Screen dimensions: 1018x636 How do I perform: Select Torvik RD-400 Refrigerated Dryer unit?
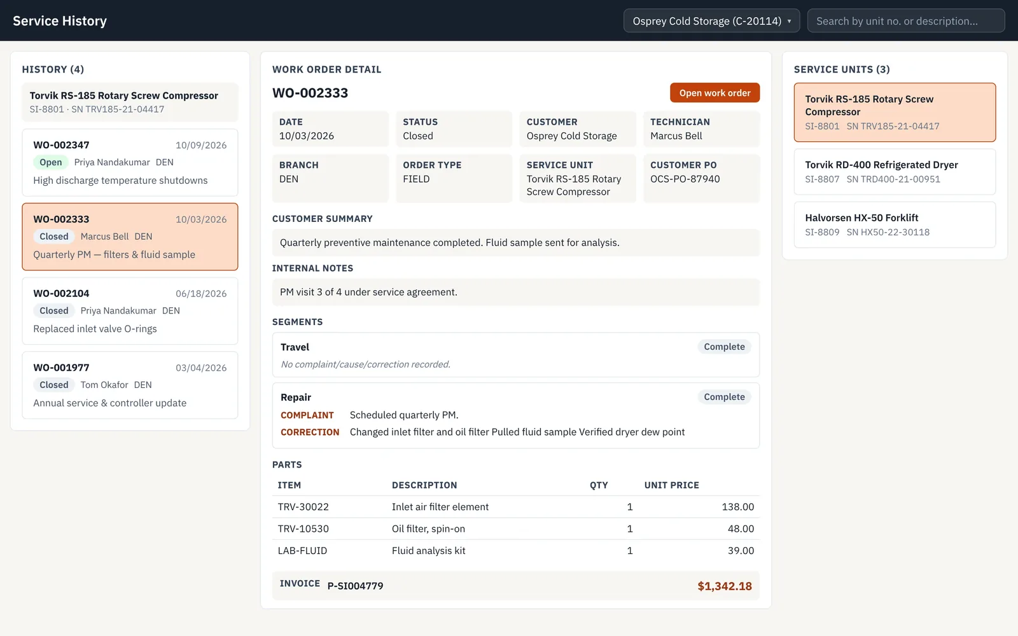(895, 172)
